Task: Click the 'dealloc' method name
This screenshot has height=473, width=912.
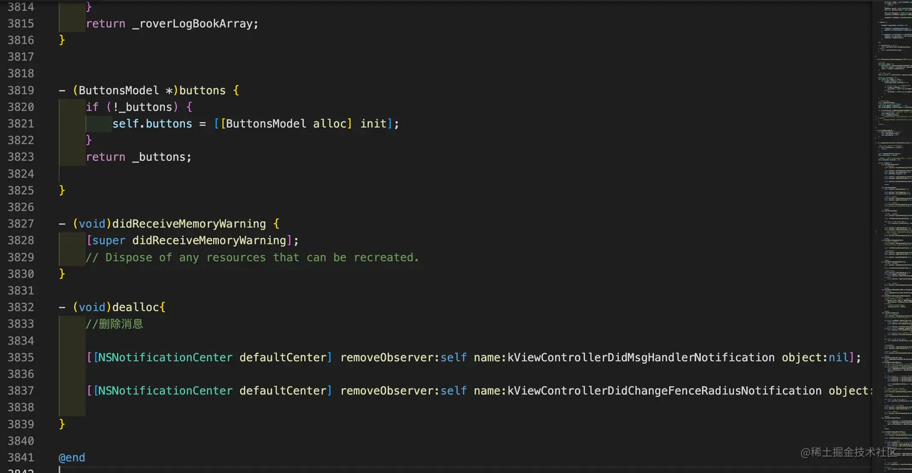Action: point(136,307)
